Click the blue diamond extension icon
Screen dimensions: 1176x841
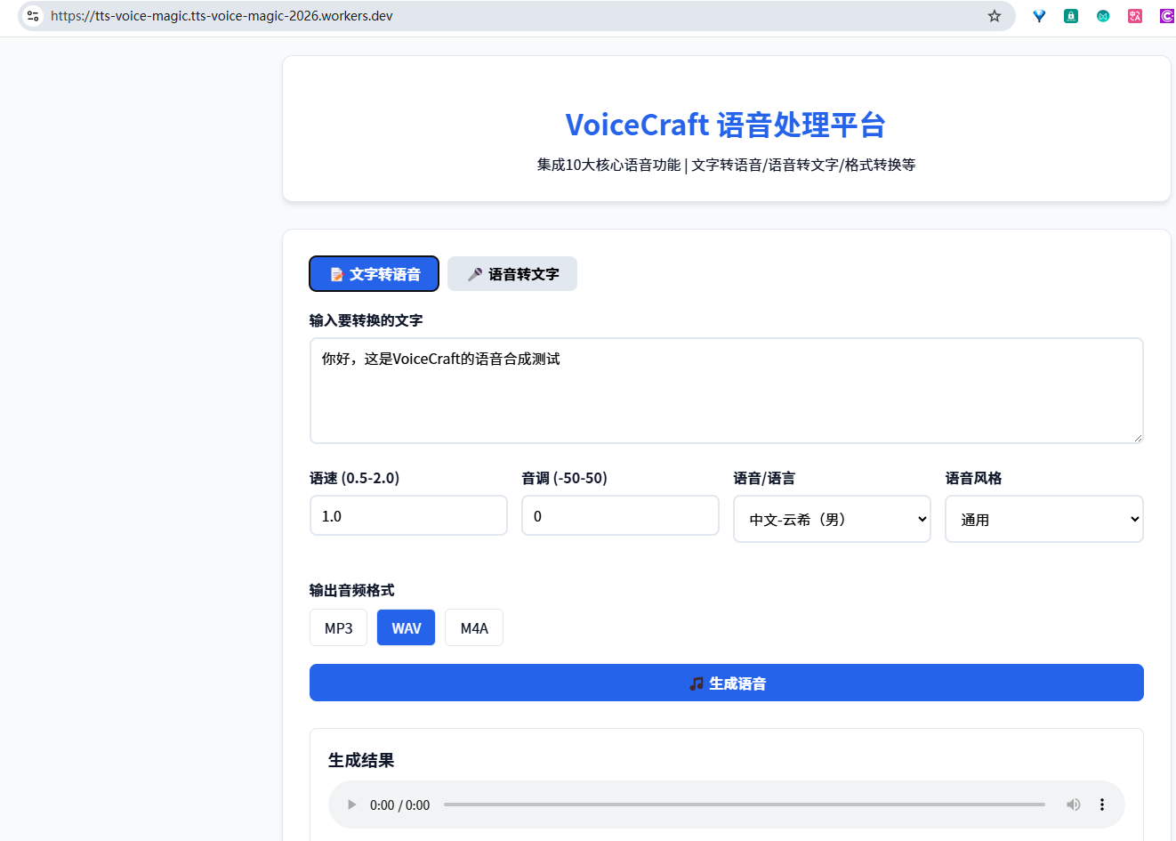[x=1039, y=16]
